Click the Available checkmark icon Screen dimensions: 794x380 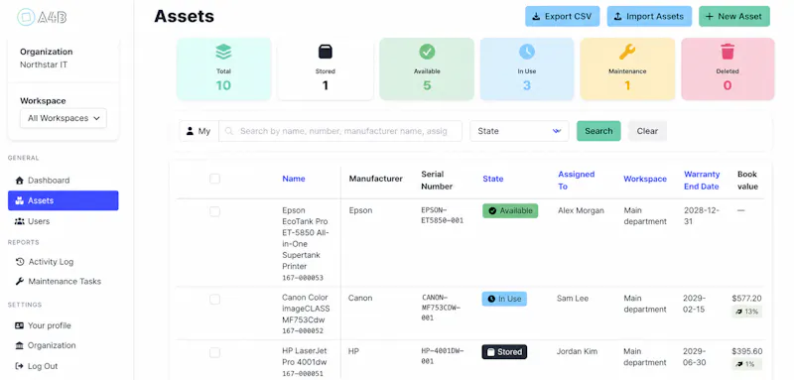(427, 52)
